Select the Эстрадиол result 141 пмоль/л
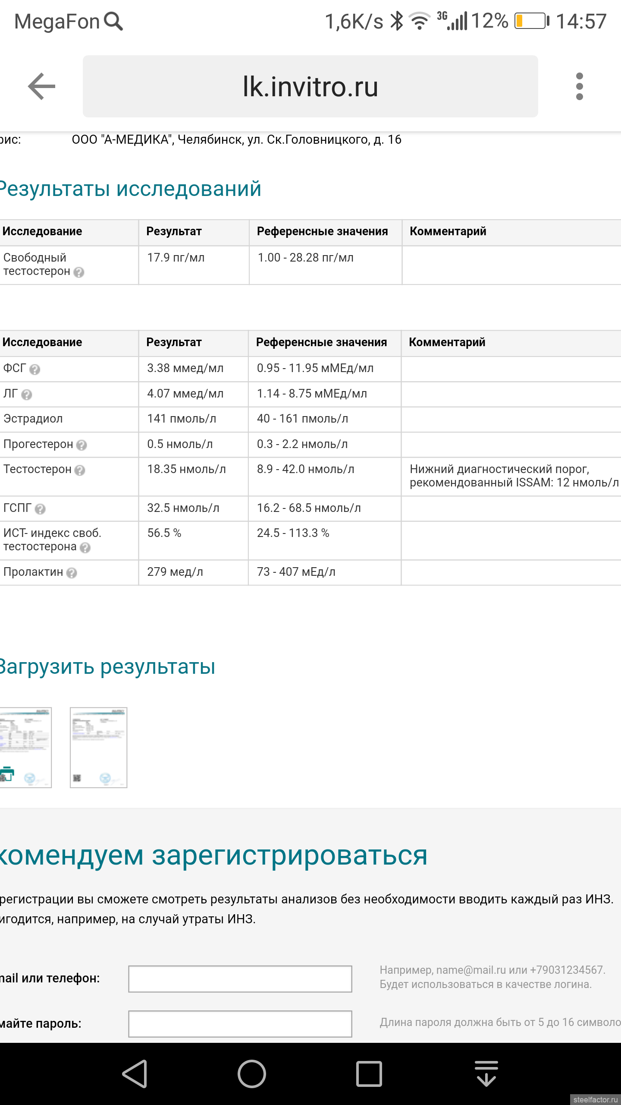621x1105 pixels. tap(182, 419)
